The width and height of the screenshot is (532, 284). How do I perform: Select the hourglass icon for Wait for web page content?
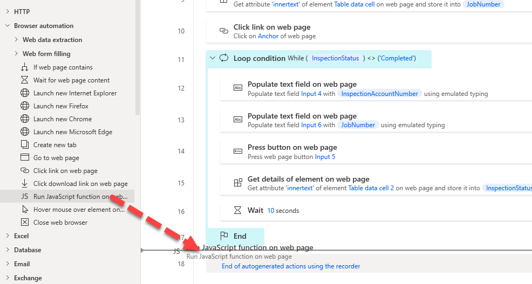pos(24,80)
